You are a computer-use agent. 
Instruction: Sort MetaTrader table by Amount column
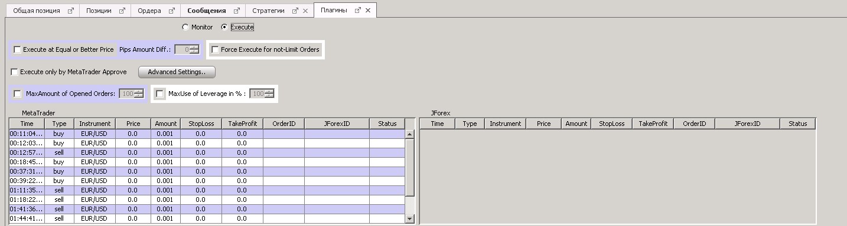click(165, 124)
